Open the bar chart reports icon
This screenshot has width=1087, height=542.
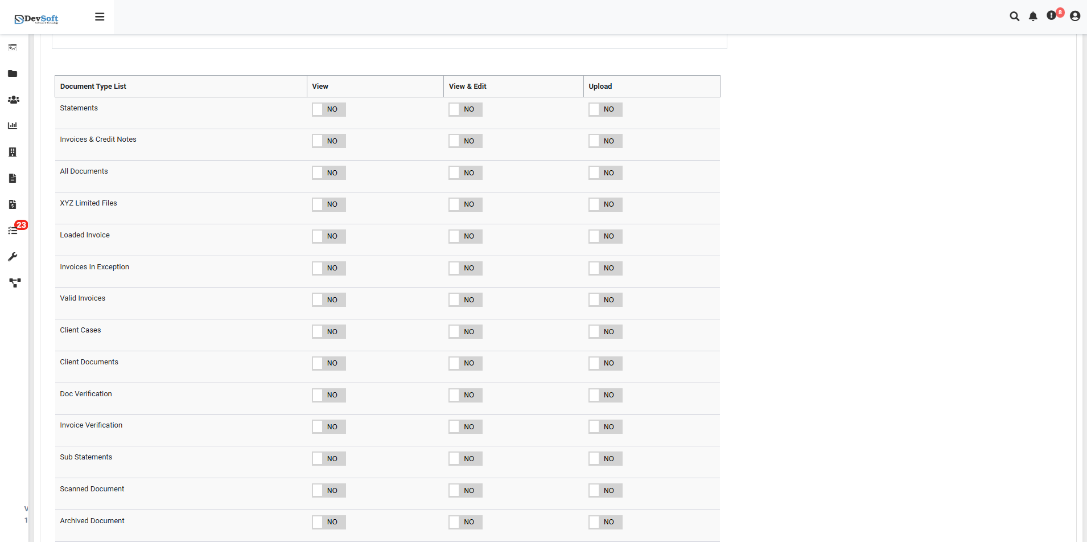tap(13, 126)
